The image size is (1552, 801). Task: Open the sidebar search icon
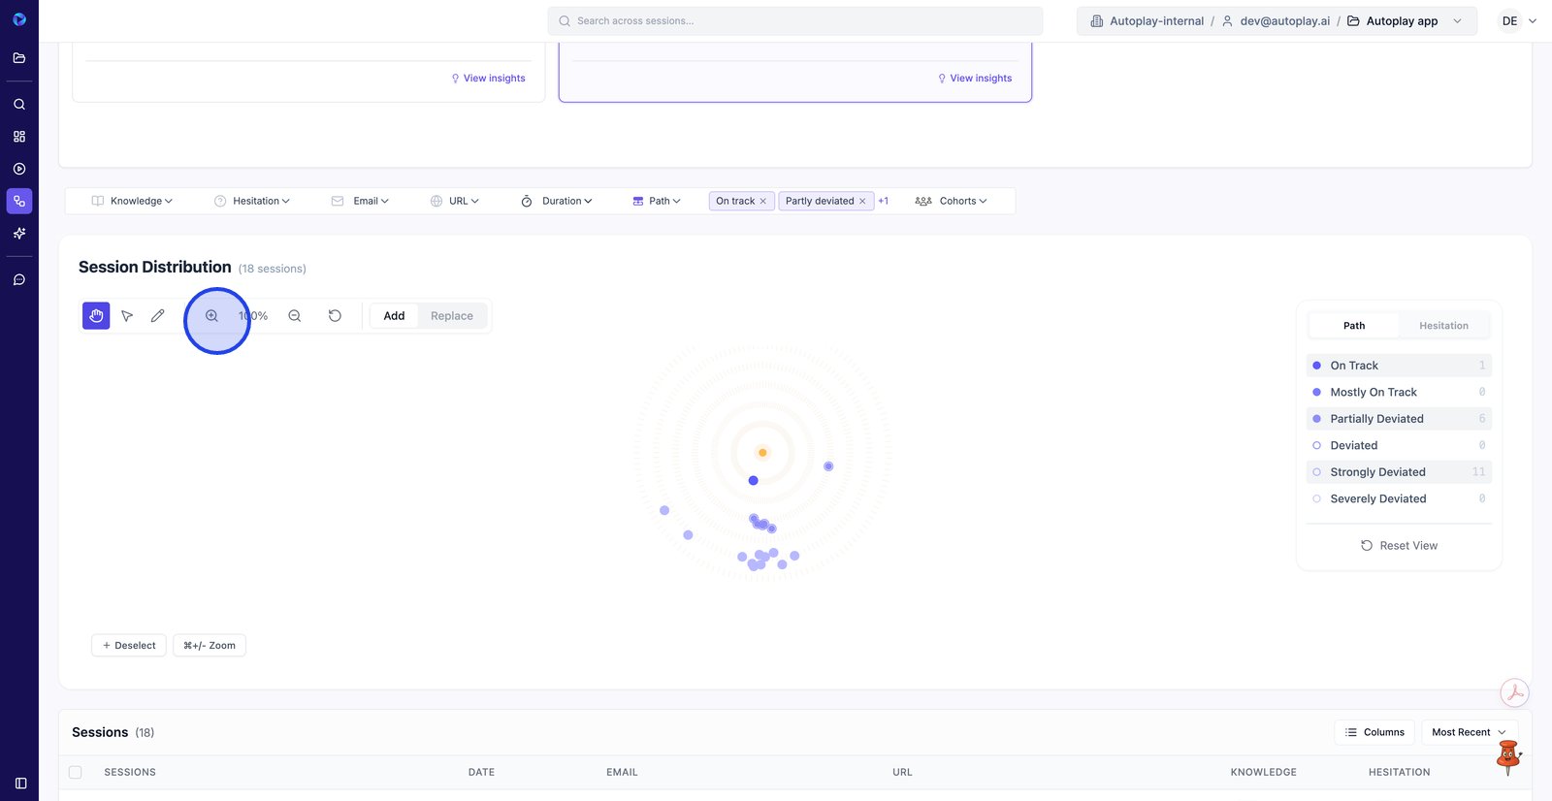(x=19, y=105)
